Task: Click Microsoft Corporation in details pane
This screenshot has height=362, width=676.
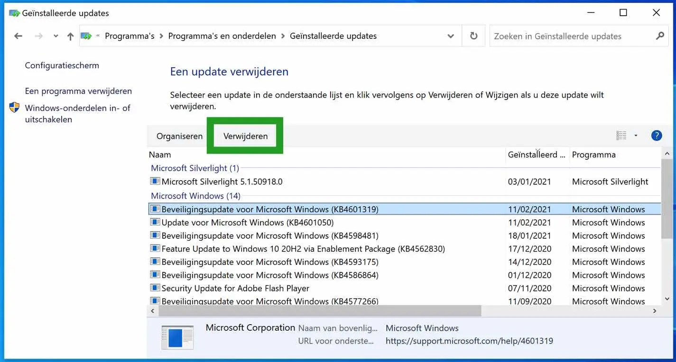Action: tap(250, 328)
